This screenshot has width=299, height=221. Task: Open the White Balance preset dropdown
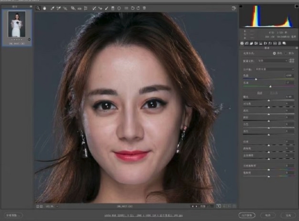275,69
